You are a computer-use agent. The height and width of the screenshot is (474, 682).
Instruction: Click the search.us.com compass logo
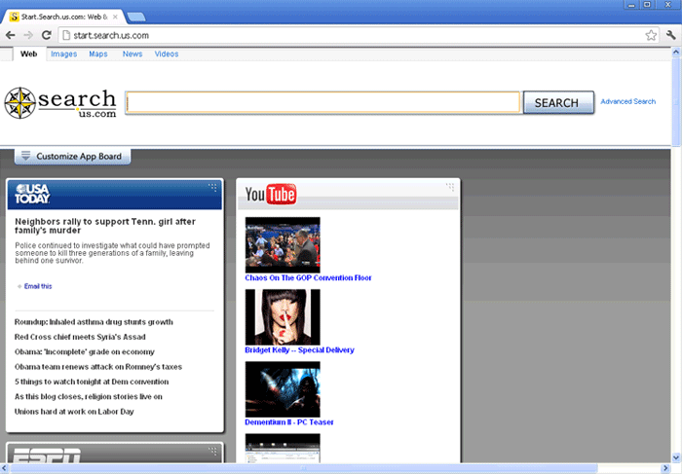tap(60, 102)
